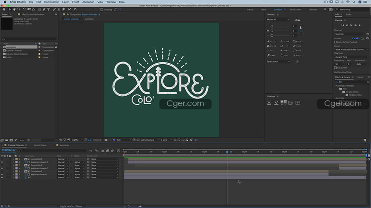The width and height of the screenshot is (371, 208).
Task: Open the timeline Graph Editor
Action: pos(118,151)
